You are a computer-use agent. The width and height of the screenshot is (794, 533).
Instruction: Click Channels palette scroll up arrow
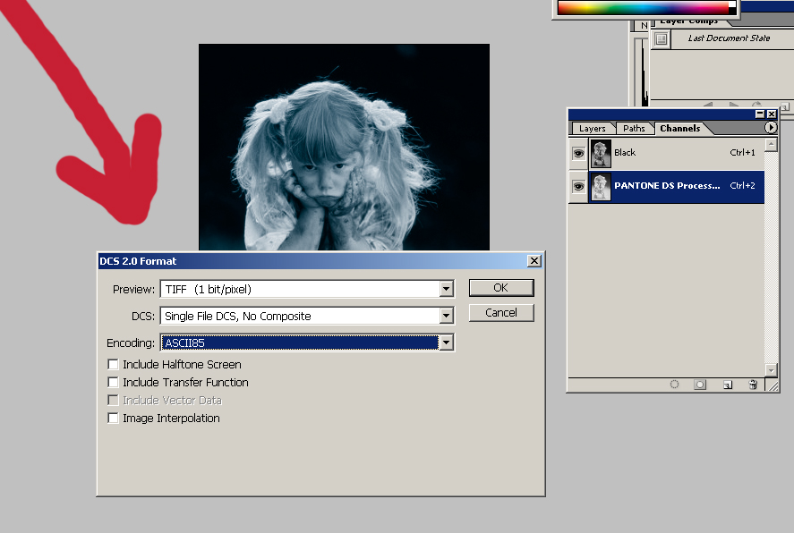coord(771,145)
